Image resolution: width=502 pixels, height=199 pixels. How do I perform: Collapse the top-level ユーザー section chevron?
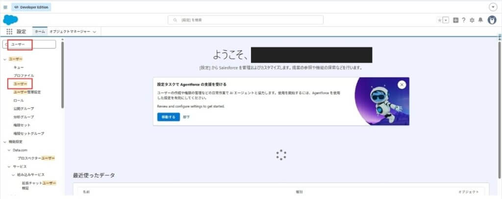pyautogui.click(x=5, y=59)
